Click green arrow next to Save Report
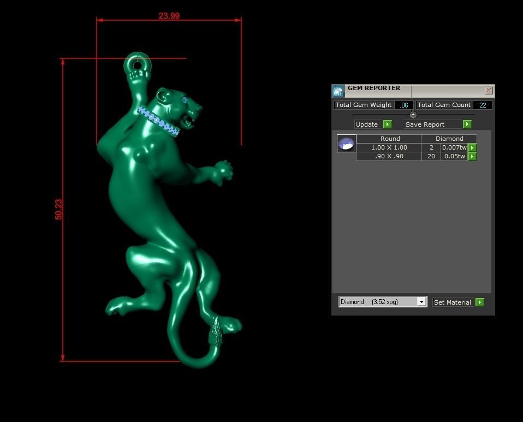Viewport: 523px width, 422px height. (467, 124)
